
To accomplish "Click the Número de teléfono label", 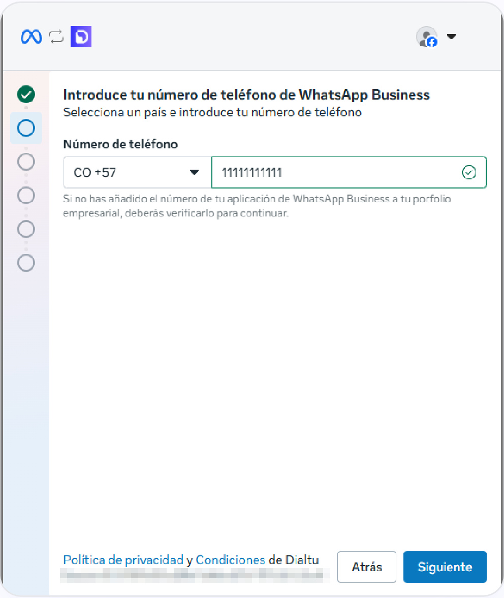I will [x=120, y=144].
